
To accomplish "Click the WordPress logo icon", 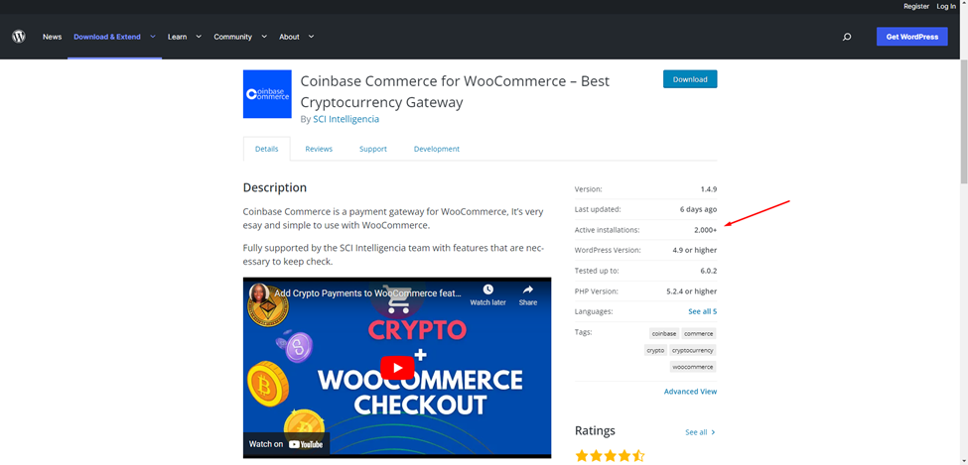I will pyautogui.click(x=19, y=37).
